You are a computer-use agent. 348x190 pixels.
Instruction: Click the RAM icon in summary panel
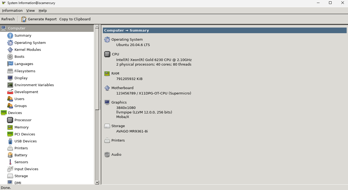107,73
